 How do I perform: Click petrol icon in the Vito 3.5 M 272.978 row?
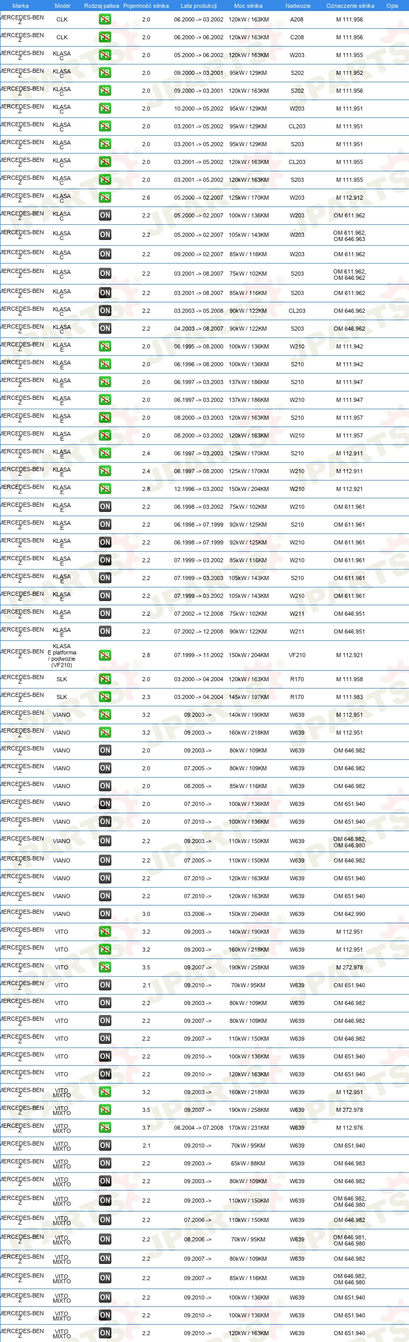point(105,967)
